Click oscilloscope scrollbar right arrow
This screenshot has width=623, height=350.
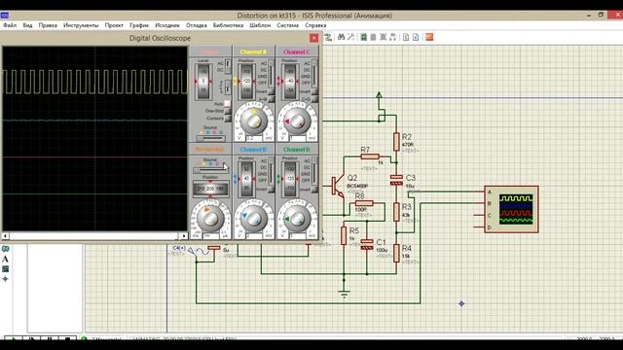click(x=184, y=236)
